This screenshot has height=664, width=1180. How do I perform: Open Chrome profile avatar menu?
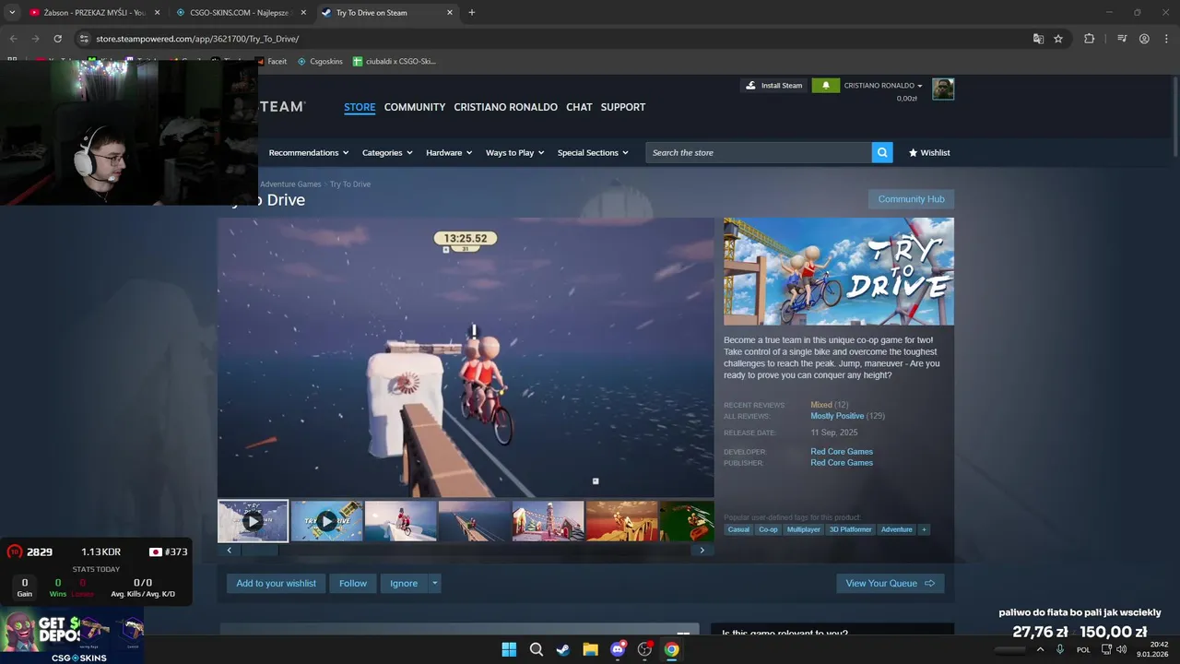(1144, 39)
